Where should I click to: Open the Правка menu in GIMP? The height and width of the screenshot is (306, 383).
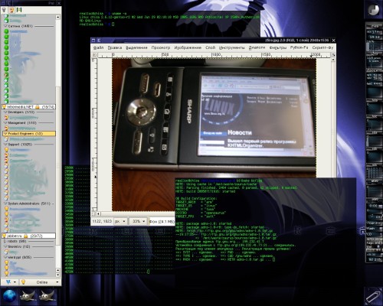115,47
